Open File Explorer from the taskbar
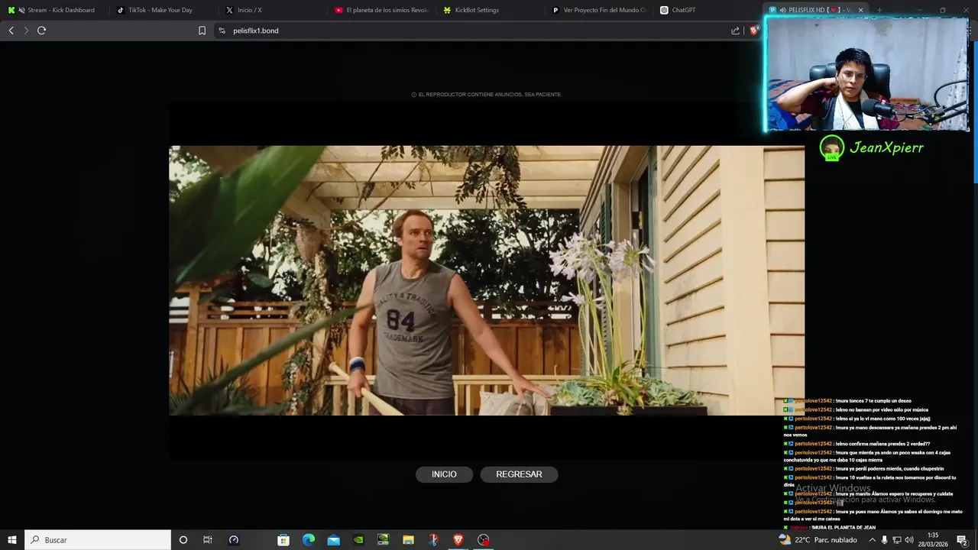Viewport: 978px width, 550px height. 408,540
